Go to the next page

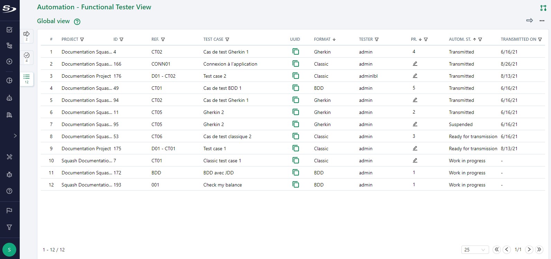(x=529, y=250)
